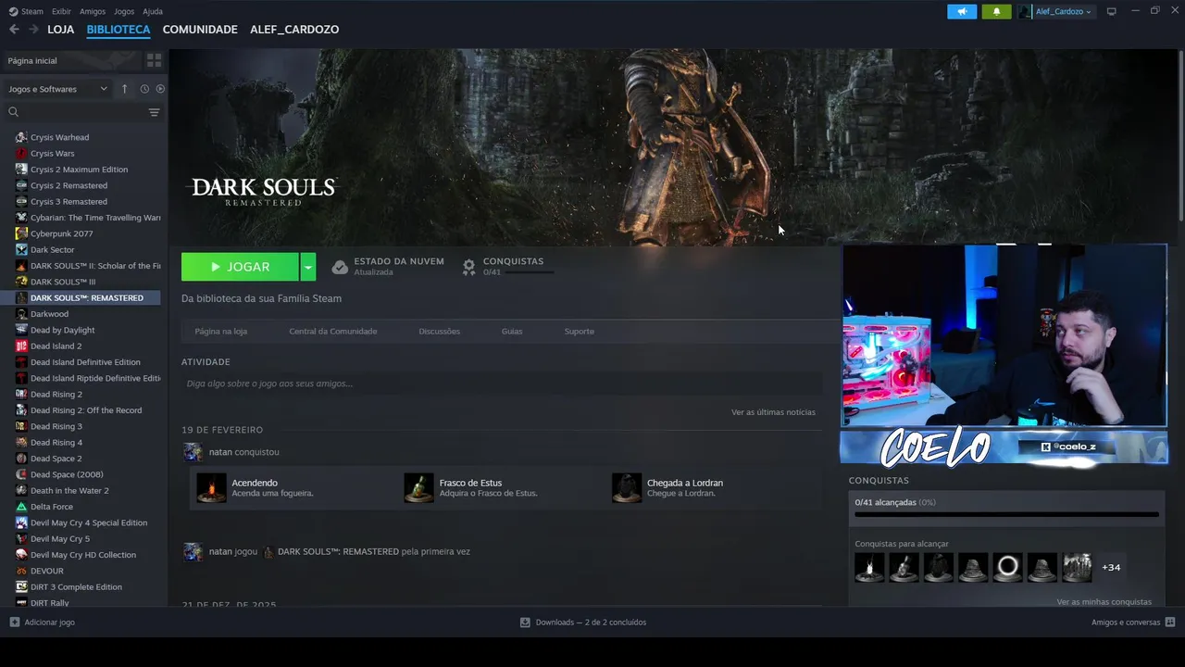Click the Steam logo menu
The width and height of the screenshot is (1185, 667).
point(26,11)
